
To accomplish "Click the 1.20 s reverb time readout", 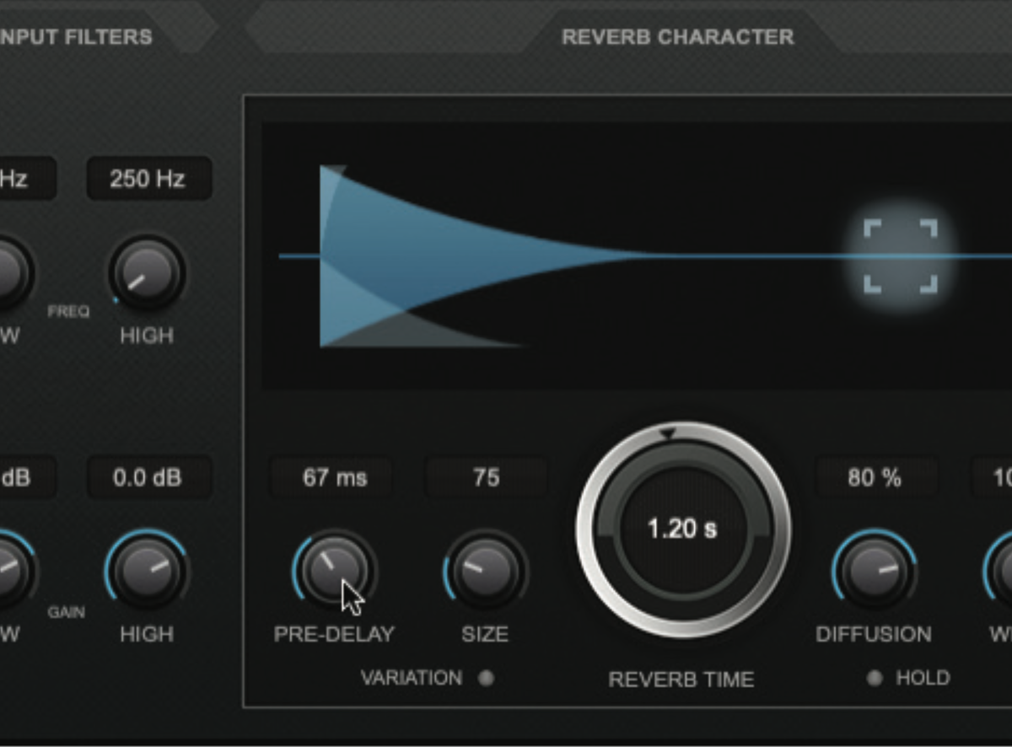I will point(681,528).
